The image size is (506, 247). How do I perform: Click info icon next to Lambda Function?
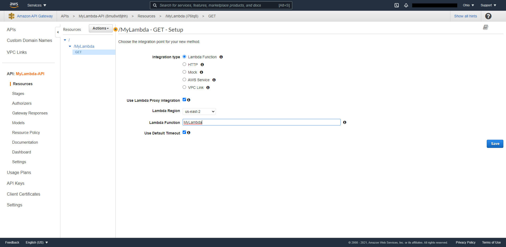pos(221,57)
